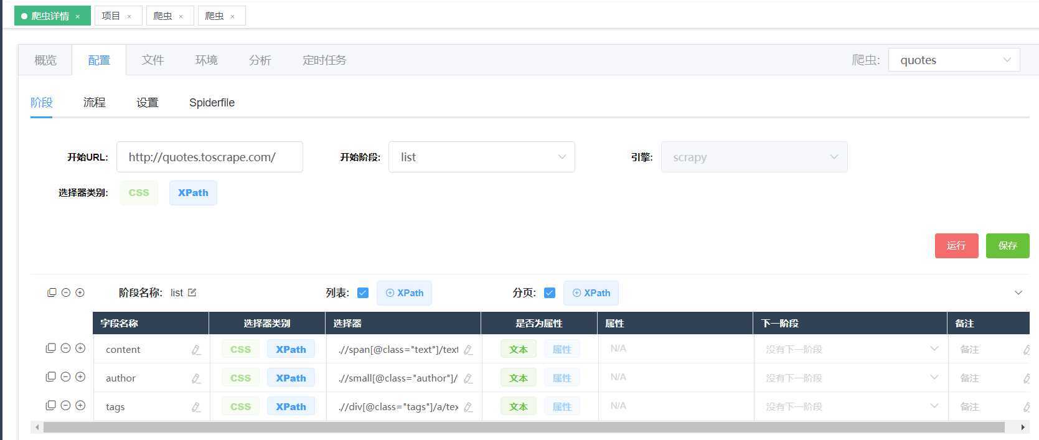The image size is (1039, 440).
Task: Open the 定时任务 tab
Action: coord(324,60)
